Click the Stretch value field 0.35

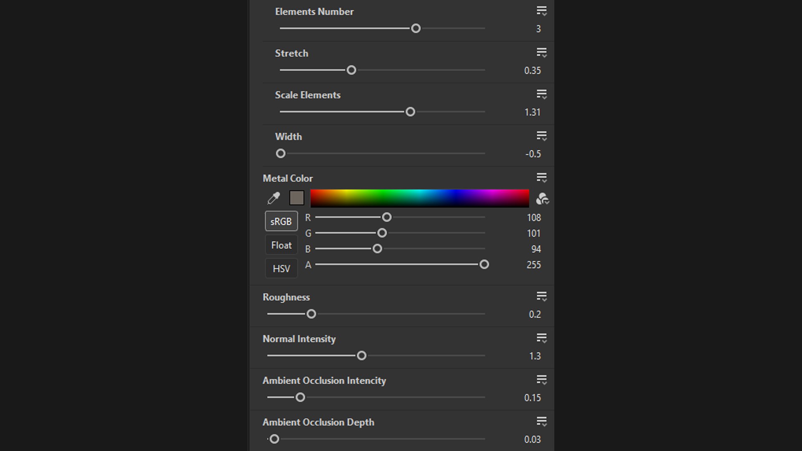(532, 71)
